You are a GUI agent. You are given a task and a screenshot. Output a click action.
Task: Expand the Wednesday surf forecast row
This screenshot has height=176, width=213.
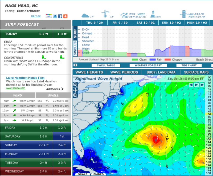(x=35, y=171)
